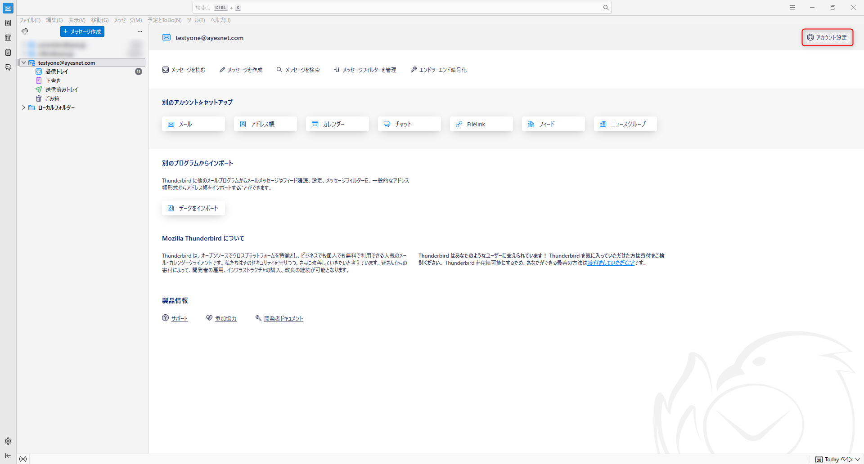Click メッセージを作成 in account actions
This screenshot has width=864, height=464.
[x=241, y=70]
